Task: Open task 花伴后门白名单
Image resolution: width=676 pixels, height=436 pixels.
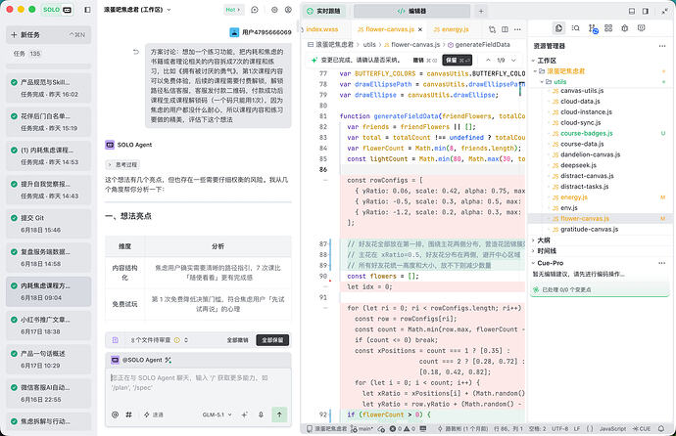Action: click(x=48, y=121)
